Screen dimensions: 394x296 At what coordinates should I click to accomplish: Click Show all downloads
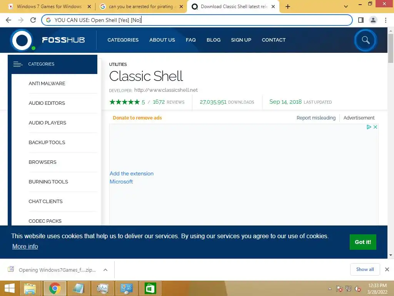coord(365,269)
